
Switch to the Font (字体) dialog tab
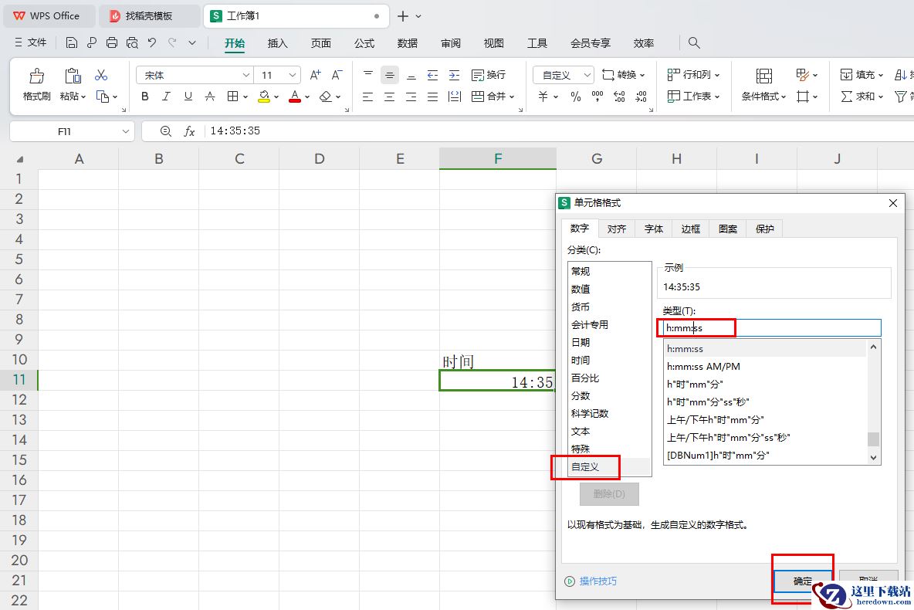click(653, 229)
